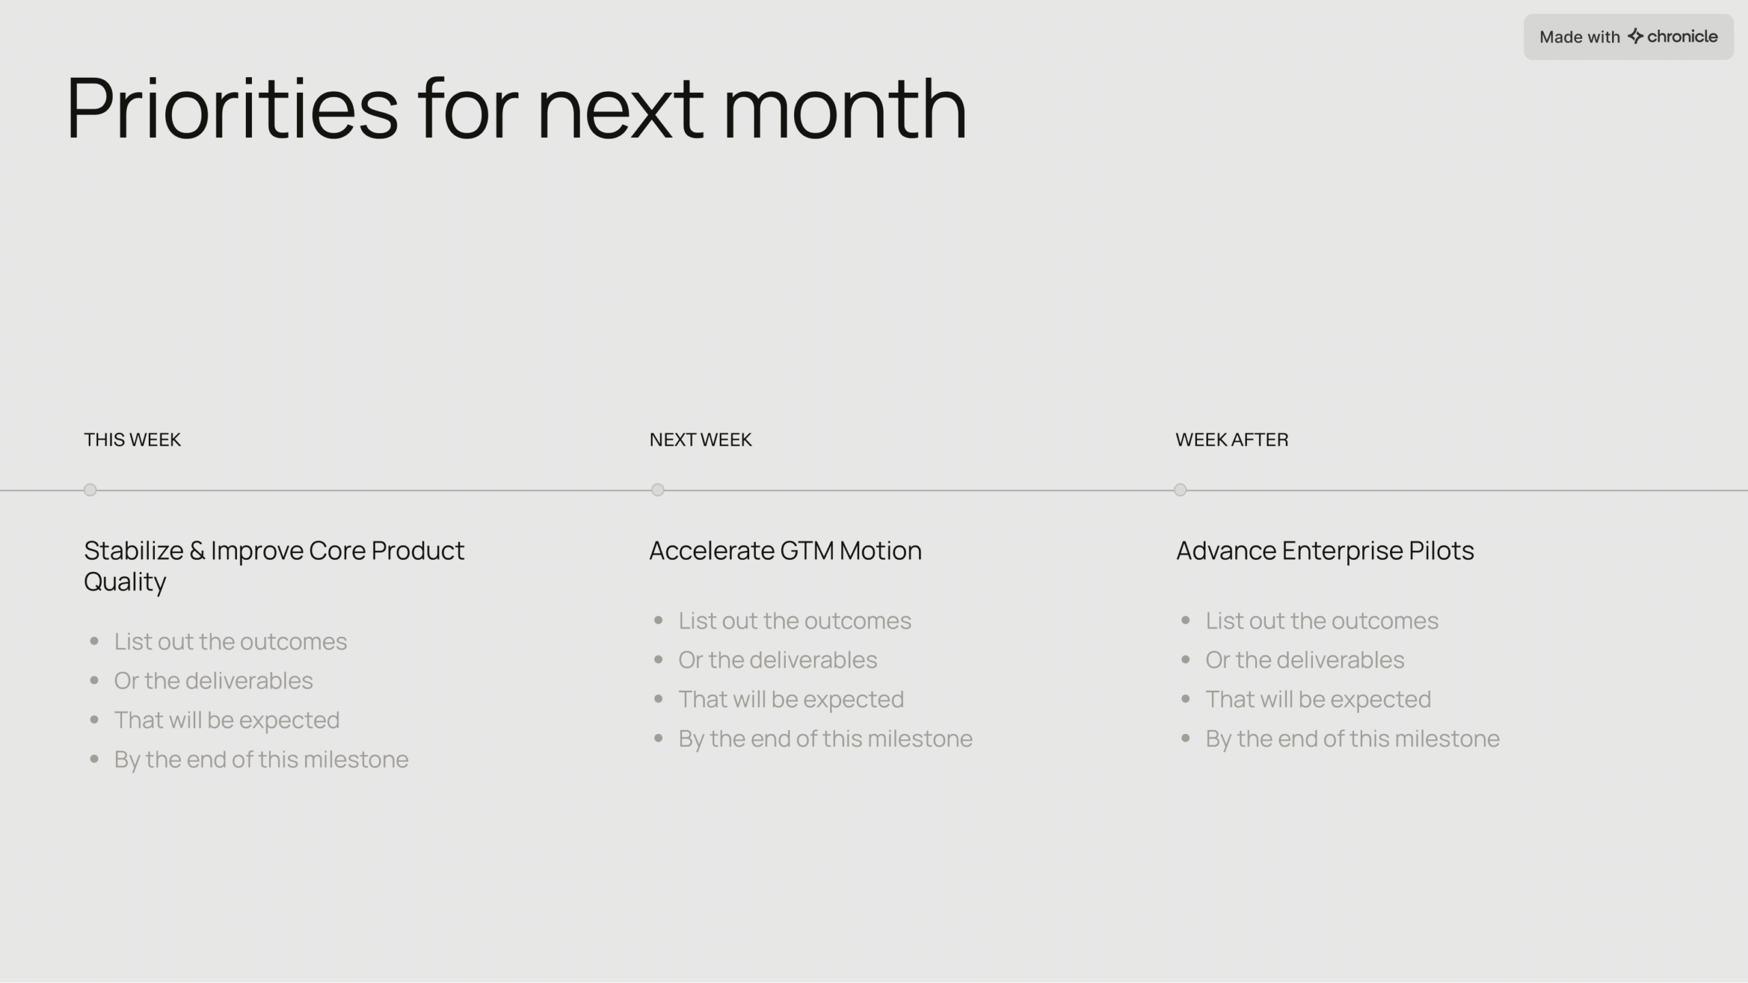
Task: Click the "Advance Enterprise Pilots" heading
Action: click(x=1325, y=550)
